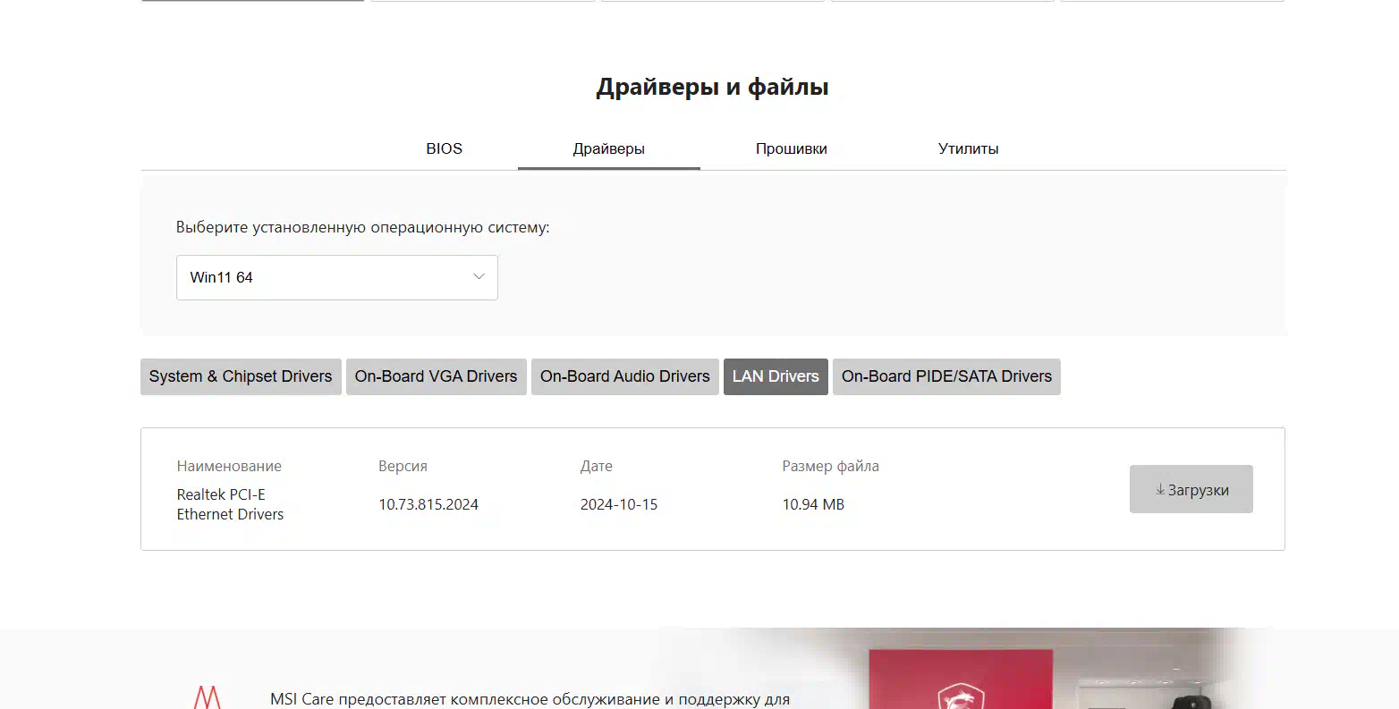Click the Наименование column label
Viewport: 1399px width, 709px height.
(x=229, y=466)
